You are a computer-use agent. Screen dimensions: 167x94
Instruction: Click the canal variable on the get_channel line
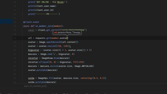click(x=31, y=30)
